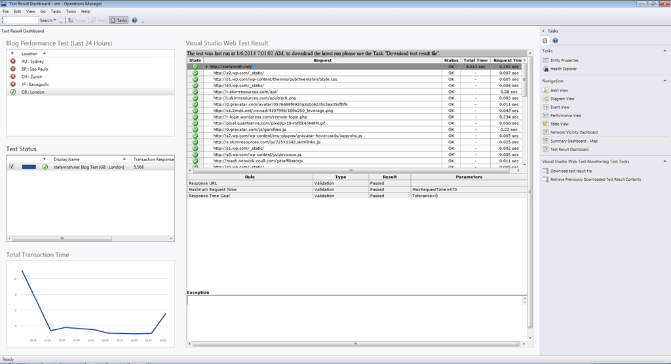Click green state icon of stefanroth.net Blog Test row

pos(45,167)
